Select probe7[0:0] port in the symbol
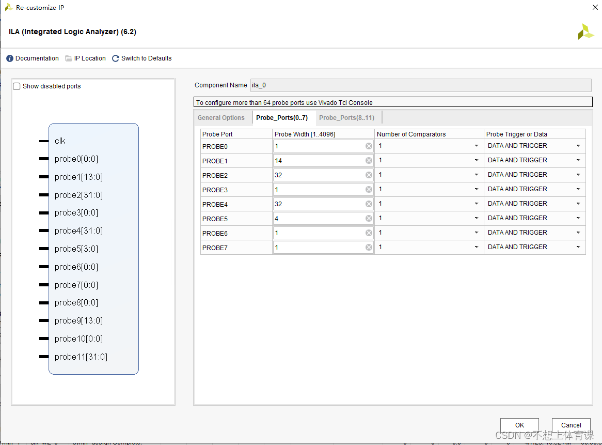This screenshot has width=602, height=445. (76, 285)
